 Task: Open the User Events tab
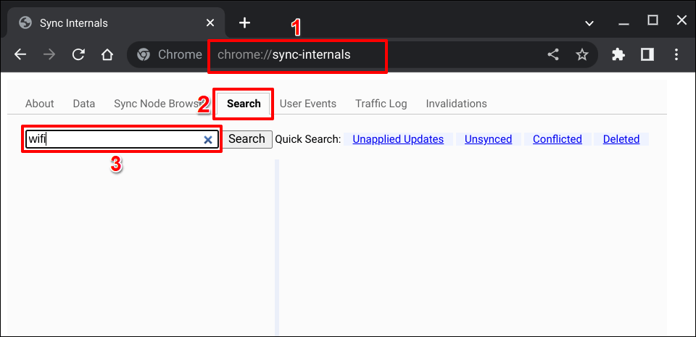click(308, 104)
